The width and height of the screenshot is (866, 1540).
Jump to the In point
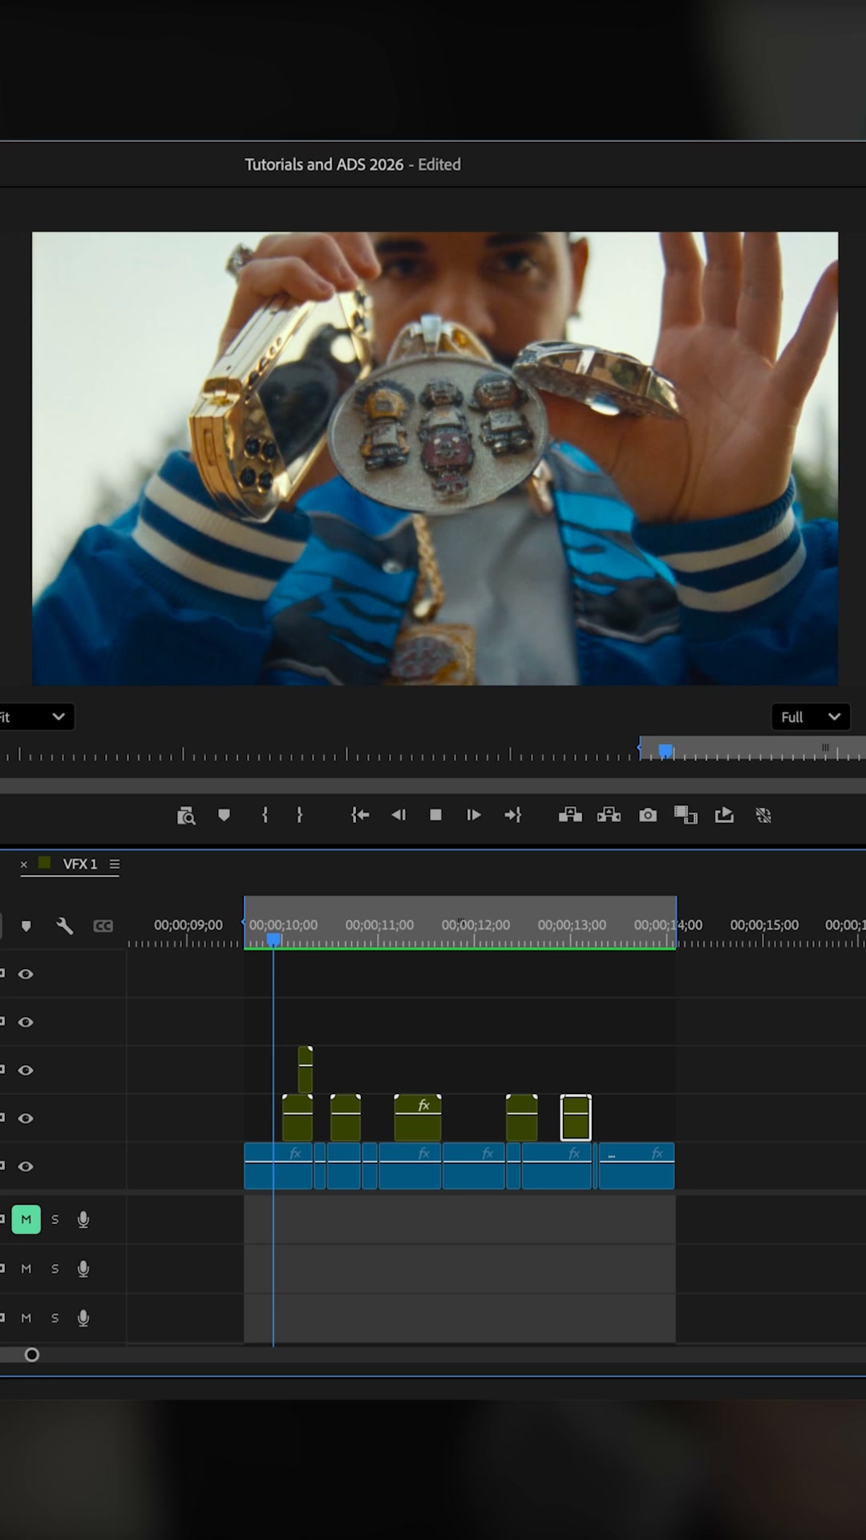[x=360, y=815]
